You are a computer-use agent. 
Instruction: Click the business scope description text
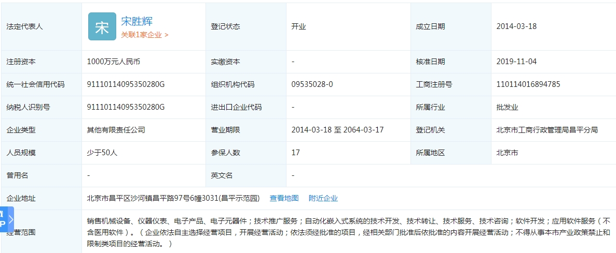(348, 232)
